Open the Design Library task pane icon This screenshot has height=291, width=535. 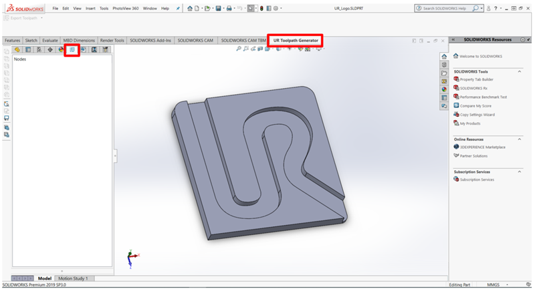click(444, 65)
